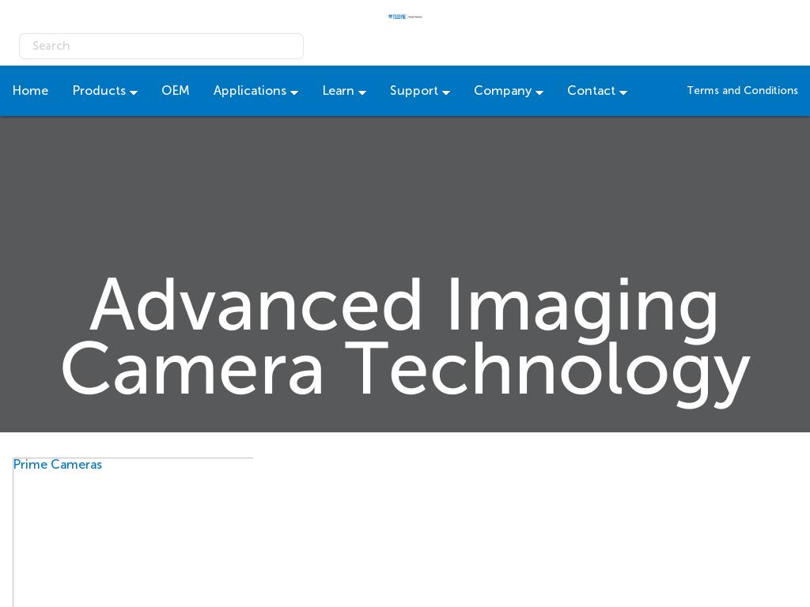This screenshot has height=607, width=810.
Task: Go to the Home page
Action: click(30, 91)
